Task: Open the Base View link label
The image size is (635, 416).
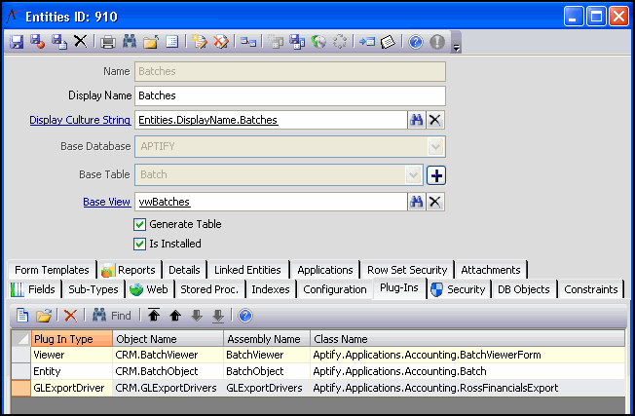Action: (x=107, y=202)
